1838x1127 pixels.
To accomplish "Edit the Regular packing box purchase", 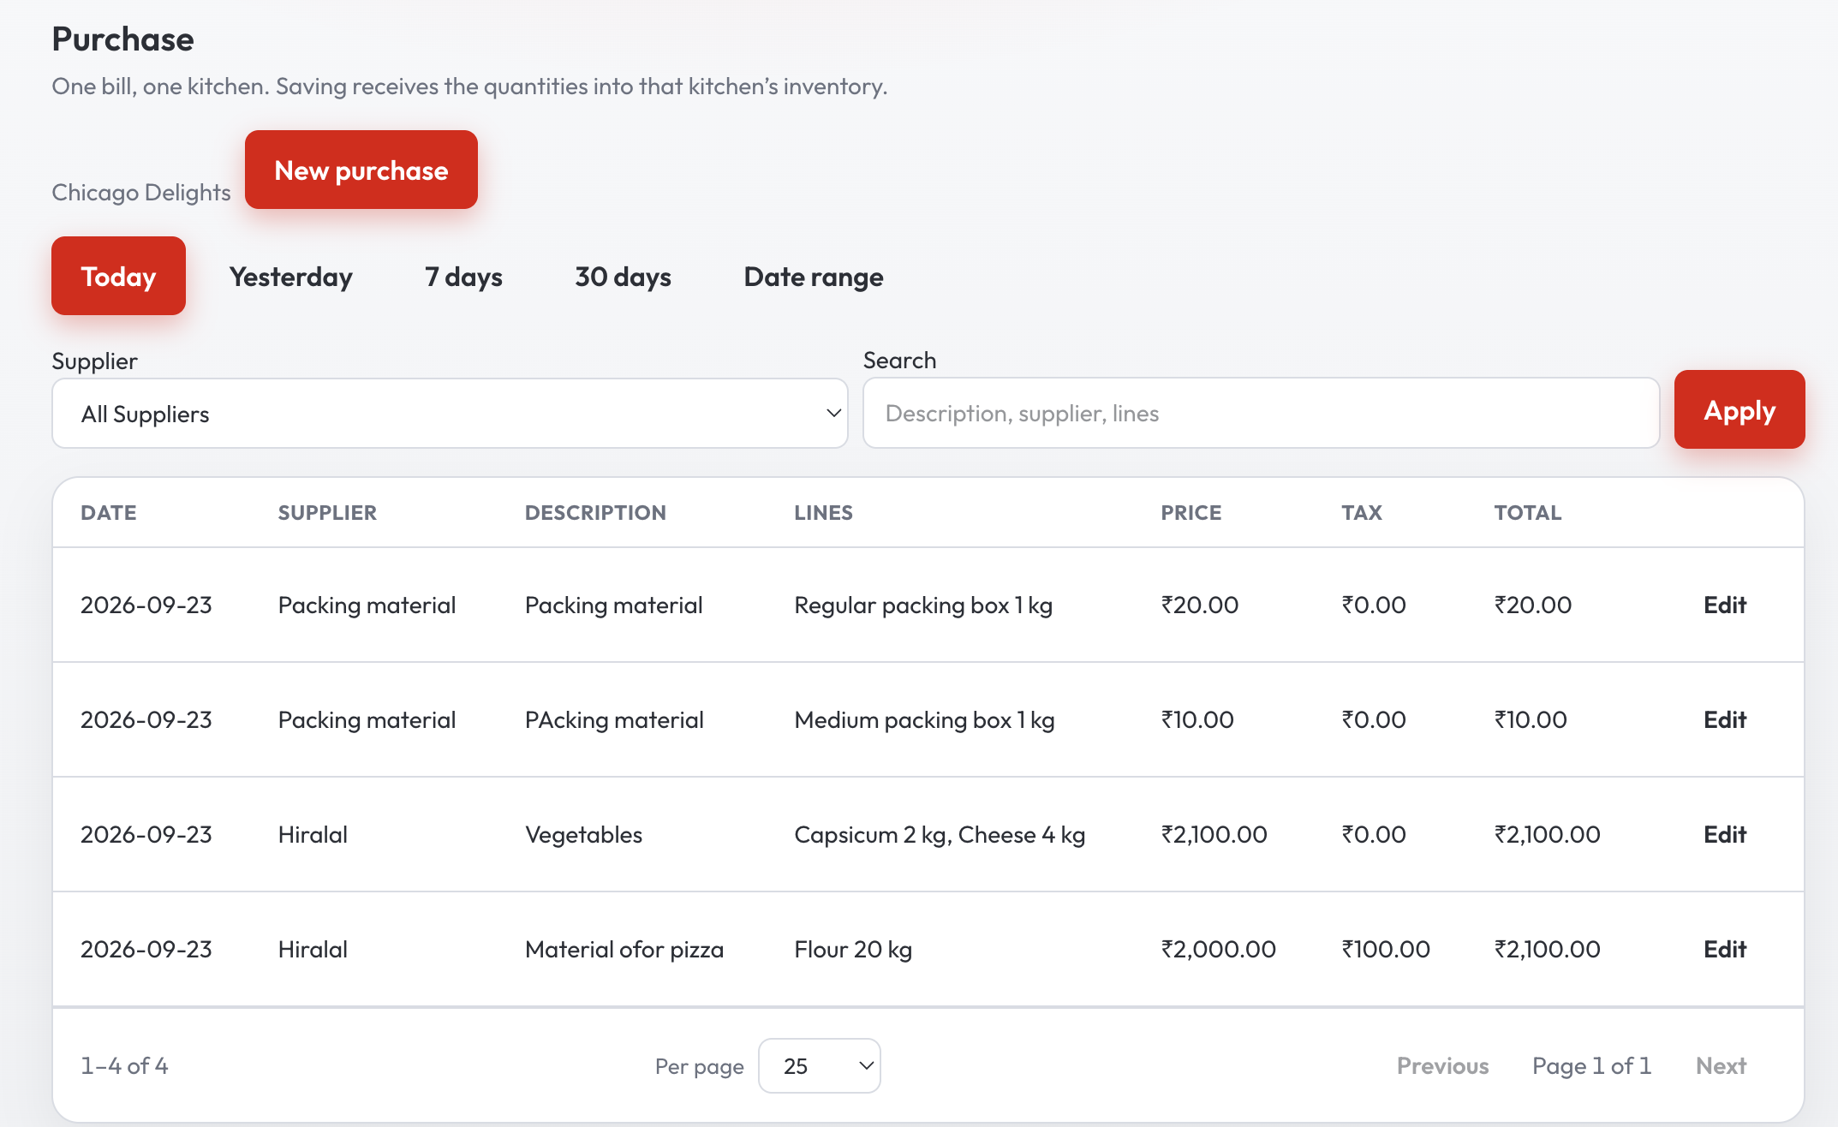I will tap(1724, 605).
